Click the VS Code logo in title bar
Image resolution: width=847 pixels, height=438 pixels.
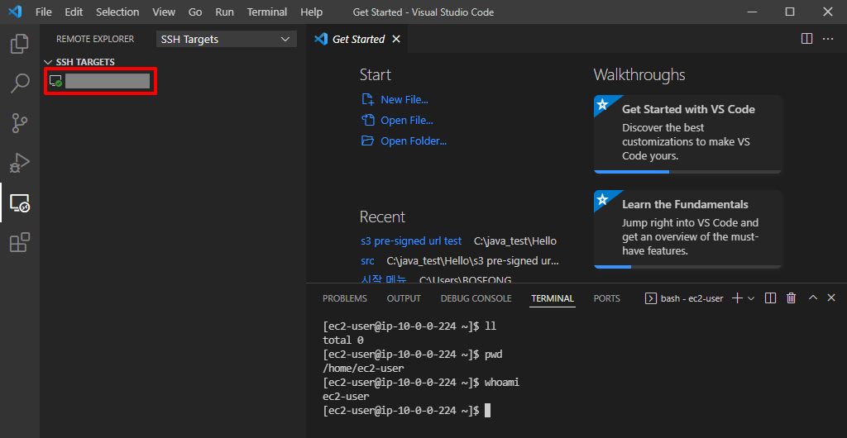tap(15, 12)
